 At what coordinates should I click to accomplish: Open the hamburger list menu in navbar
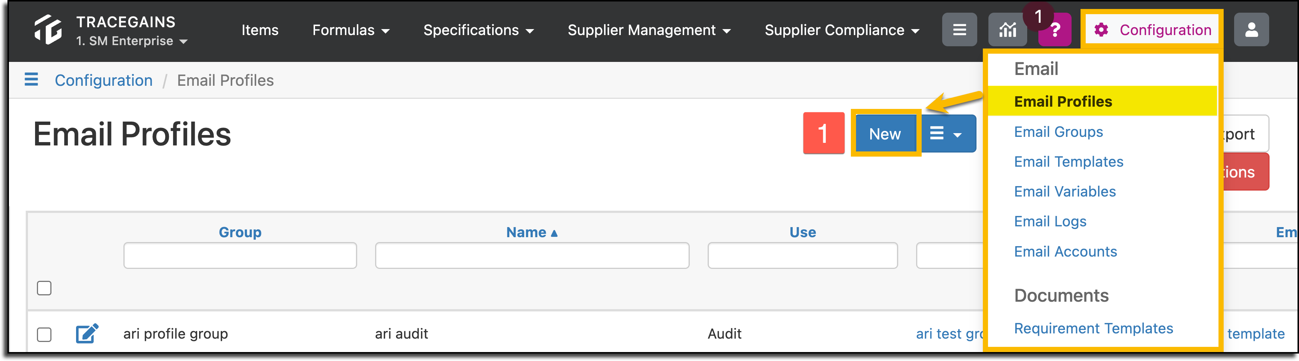click(x=959, y=30)
